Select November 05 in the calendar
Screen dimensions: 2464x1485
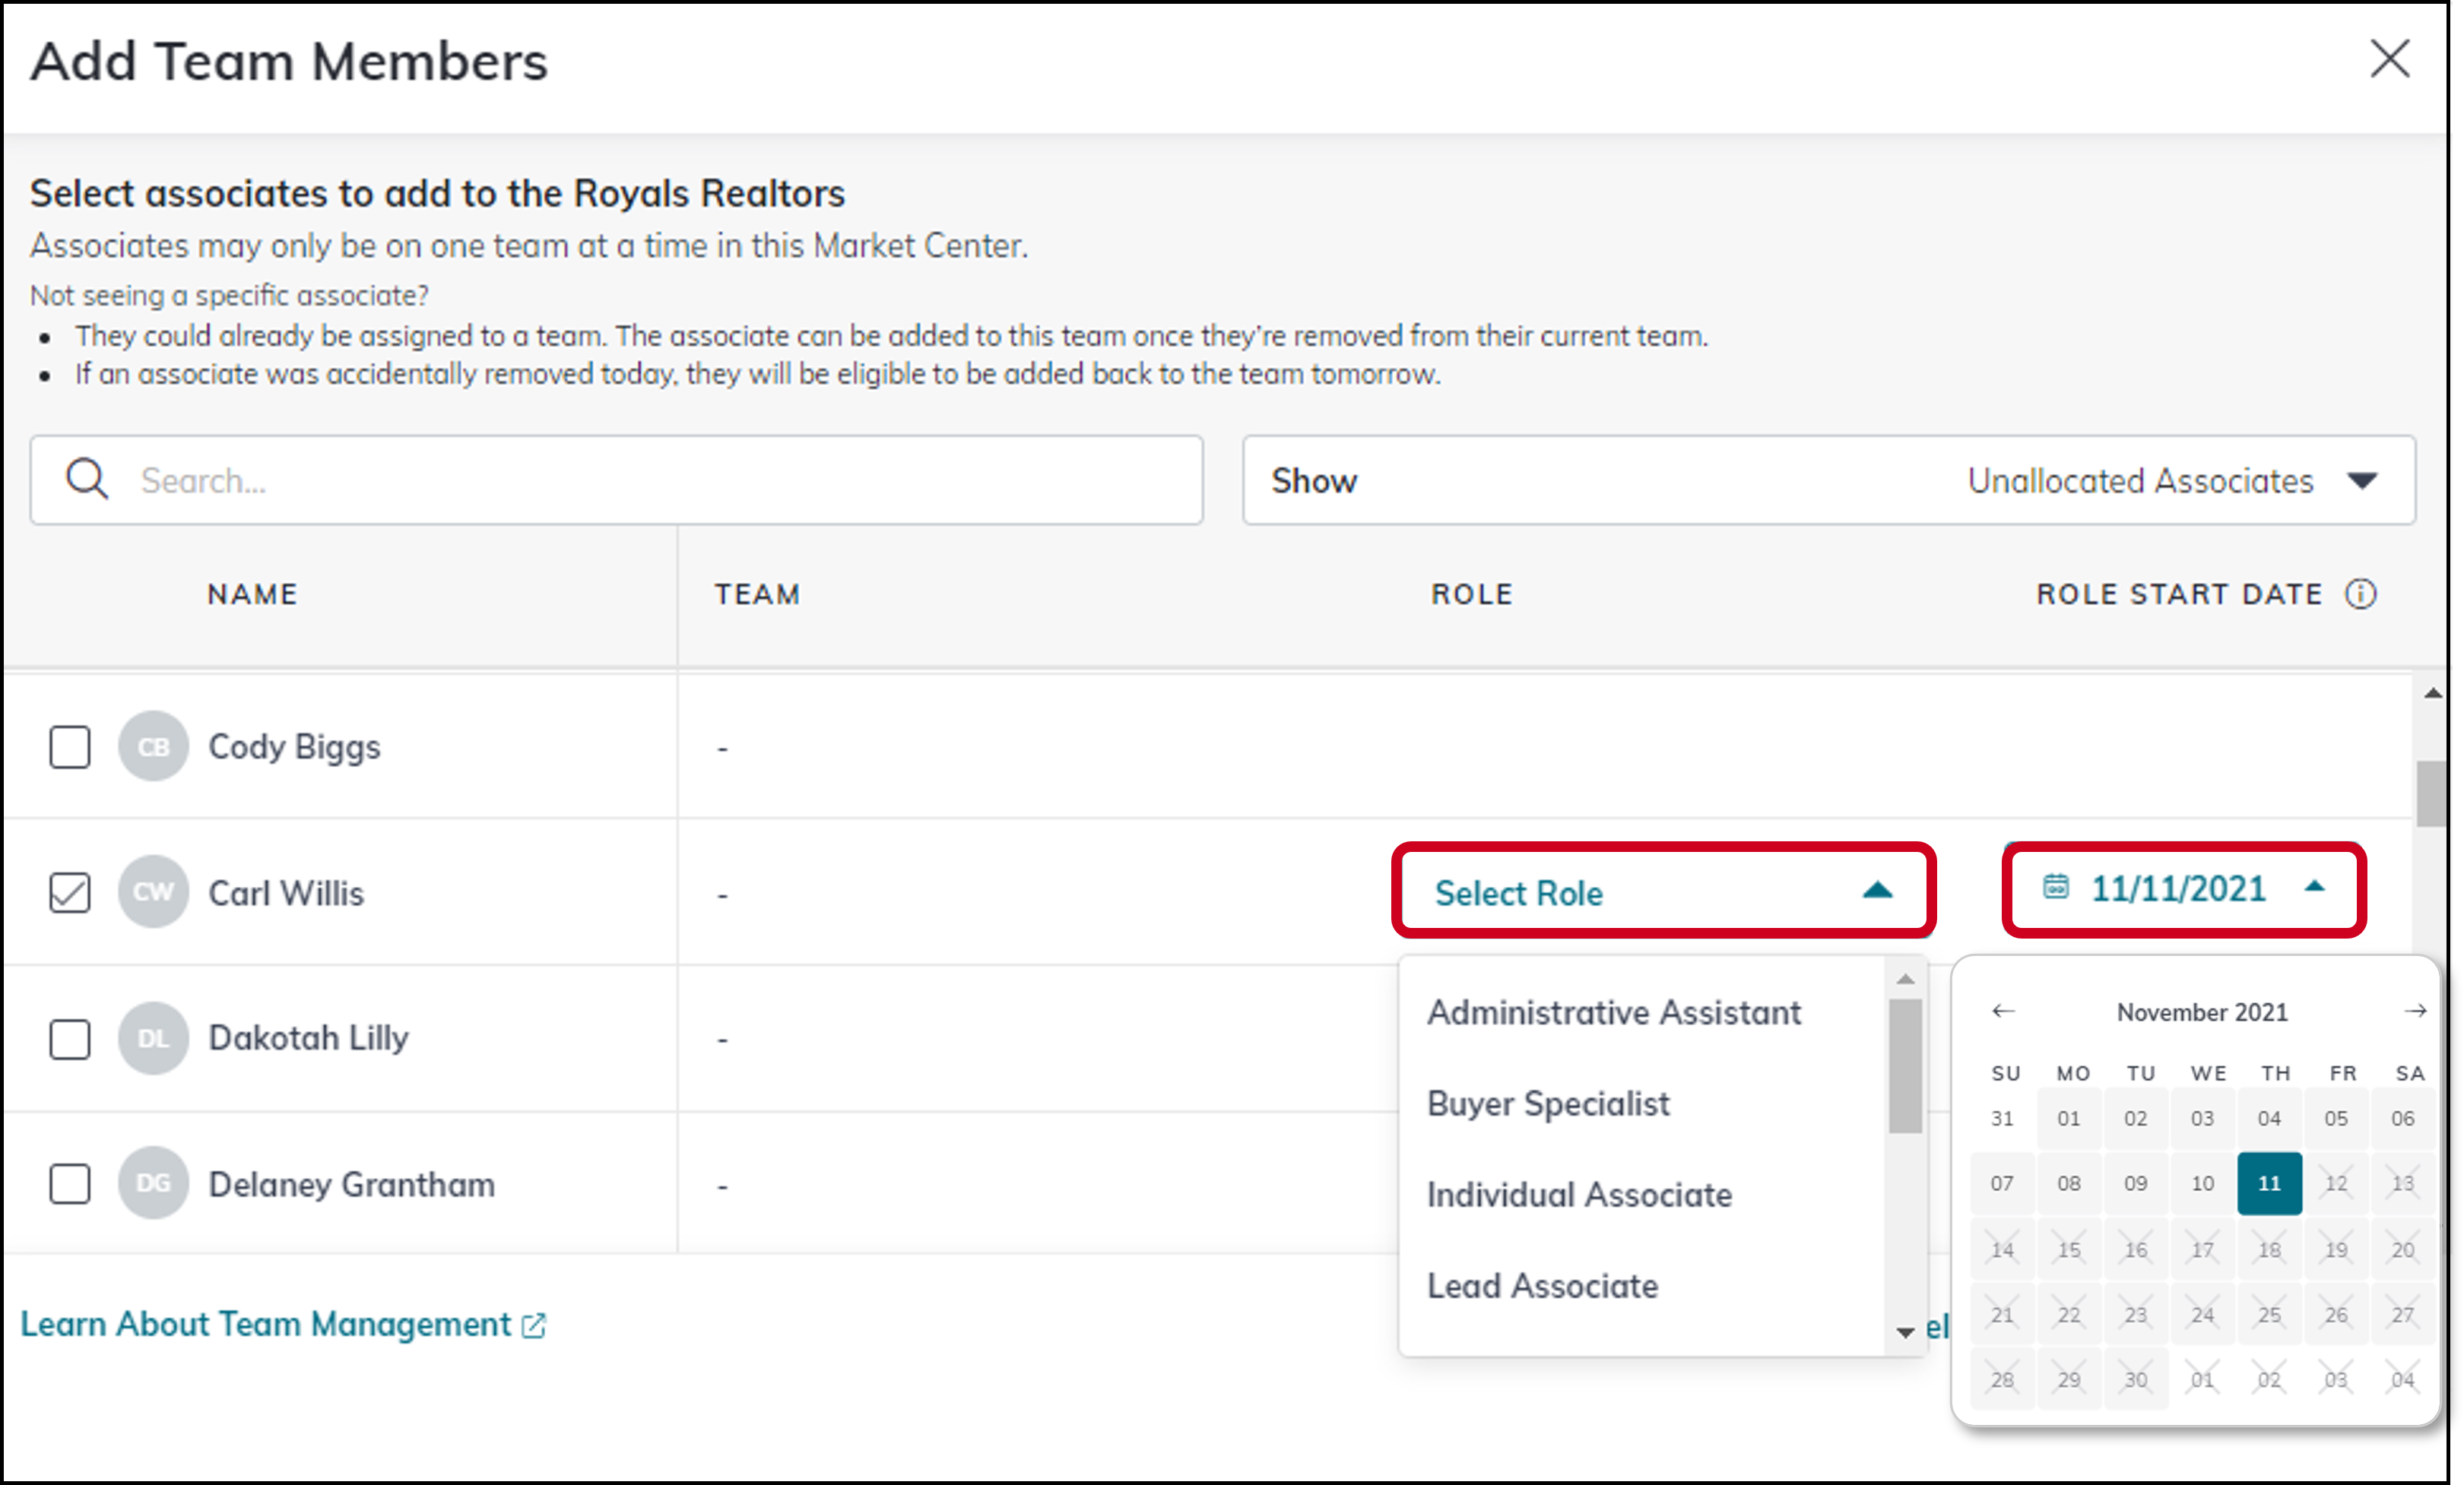[2336, 1118]
